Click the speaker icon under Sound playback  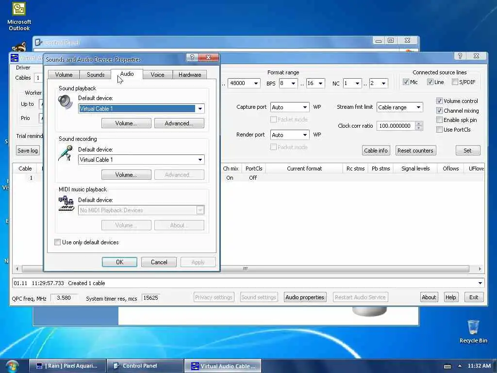point(66,102)
